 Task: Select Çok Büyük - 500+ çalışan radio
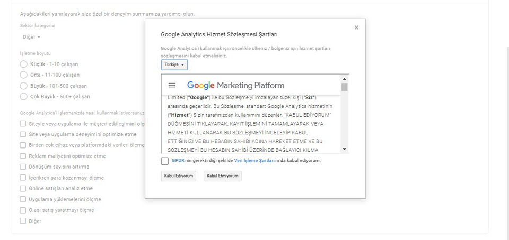23,96
